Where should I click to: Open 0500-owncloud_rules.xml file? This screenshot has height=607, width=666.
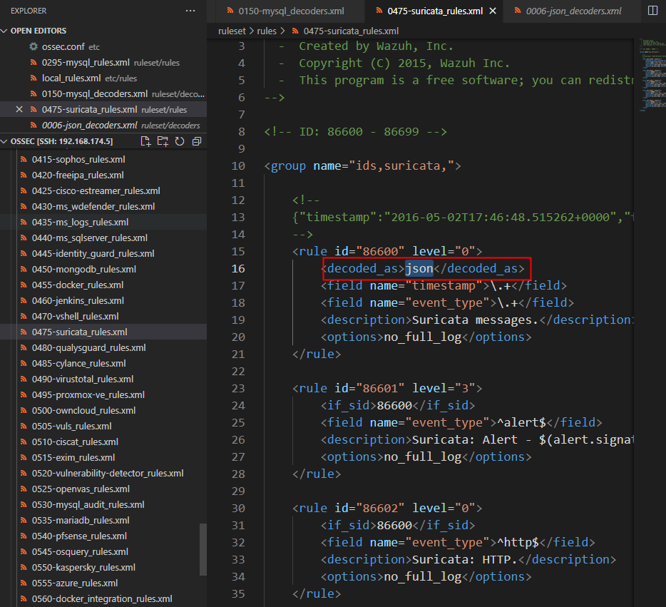[x=103, y=411]
